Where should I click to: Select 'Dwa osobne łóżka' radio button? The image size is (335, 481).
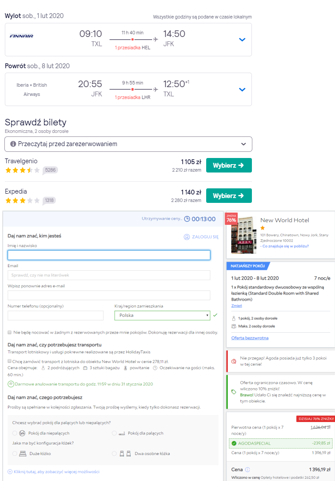[114, 453]
